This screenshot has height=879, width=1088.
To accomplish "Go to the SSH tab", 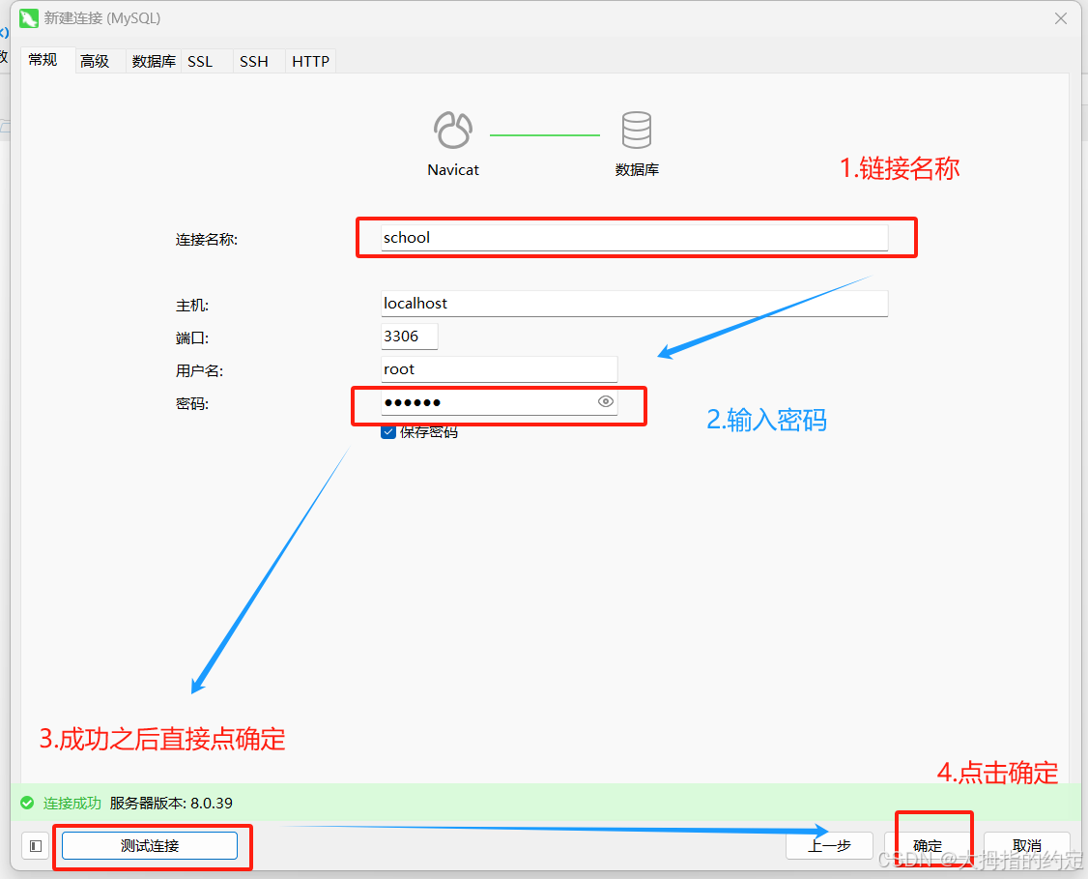I will tap(254, 61).
